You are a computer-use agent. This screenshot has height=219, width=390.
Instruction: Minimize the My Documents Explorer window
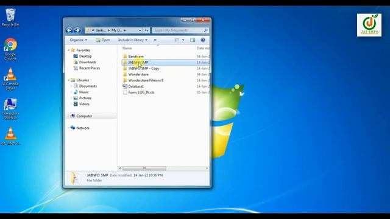(x=185, y=20)
